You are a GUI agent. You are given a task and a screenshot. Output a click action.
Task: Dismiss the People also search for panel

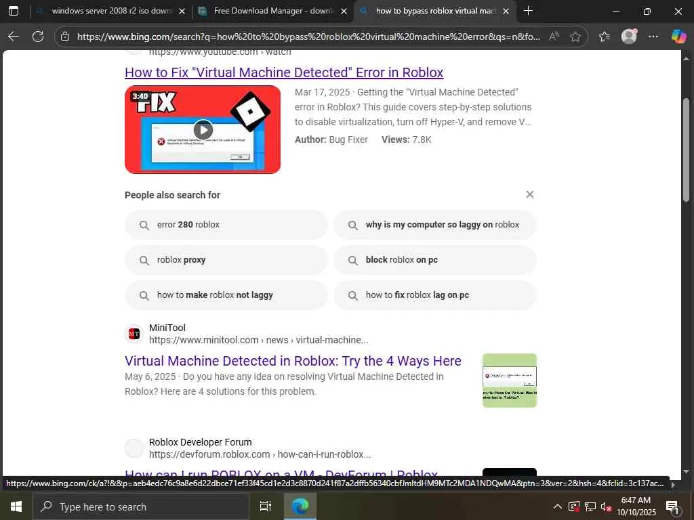tap(530, 194)
